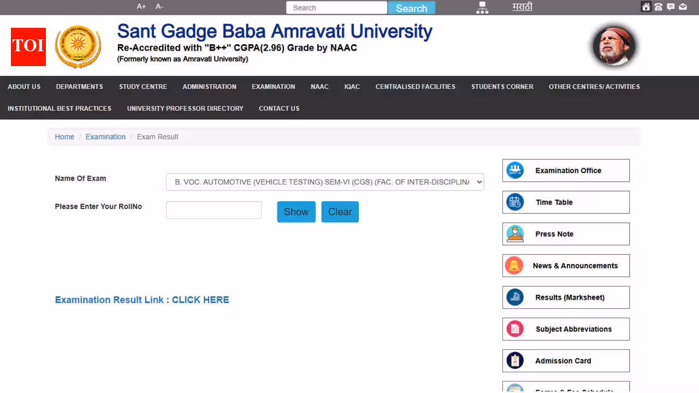Click the News & Announcements bell icon
This screenshot has width=699, height=393.
point(514,265)
